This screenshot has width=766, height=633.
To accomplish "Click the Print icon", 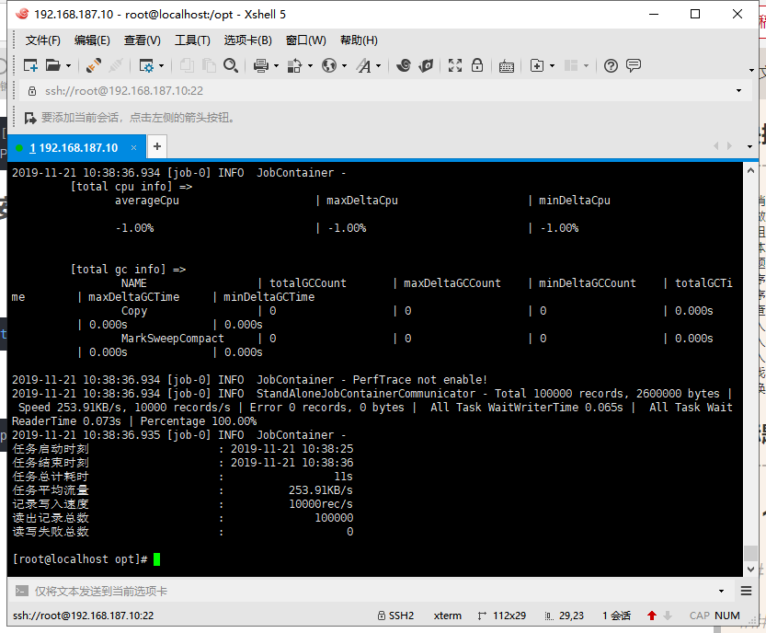I will (x=261, y=65).
